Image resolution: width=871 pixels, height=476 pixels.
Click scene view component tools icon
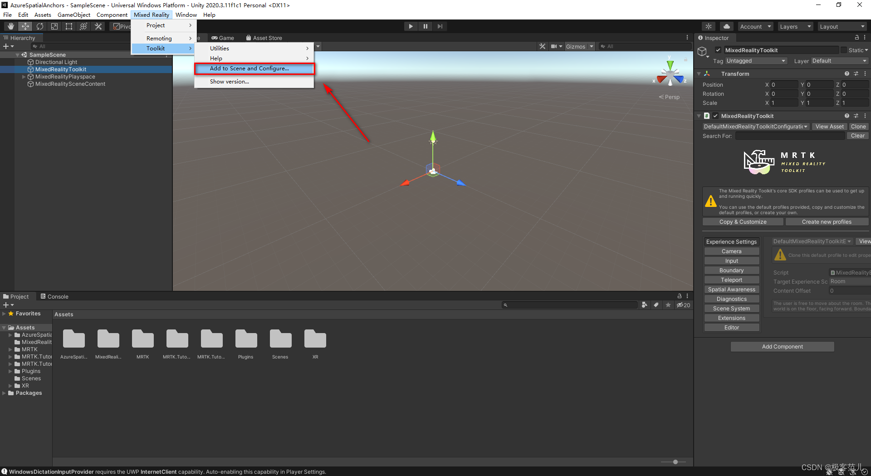click(x=542, y=46)
